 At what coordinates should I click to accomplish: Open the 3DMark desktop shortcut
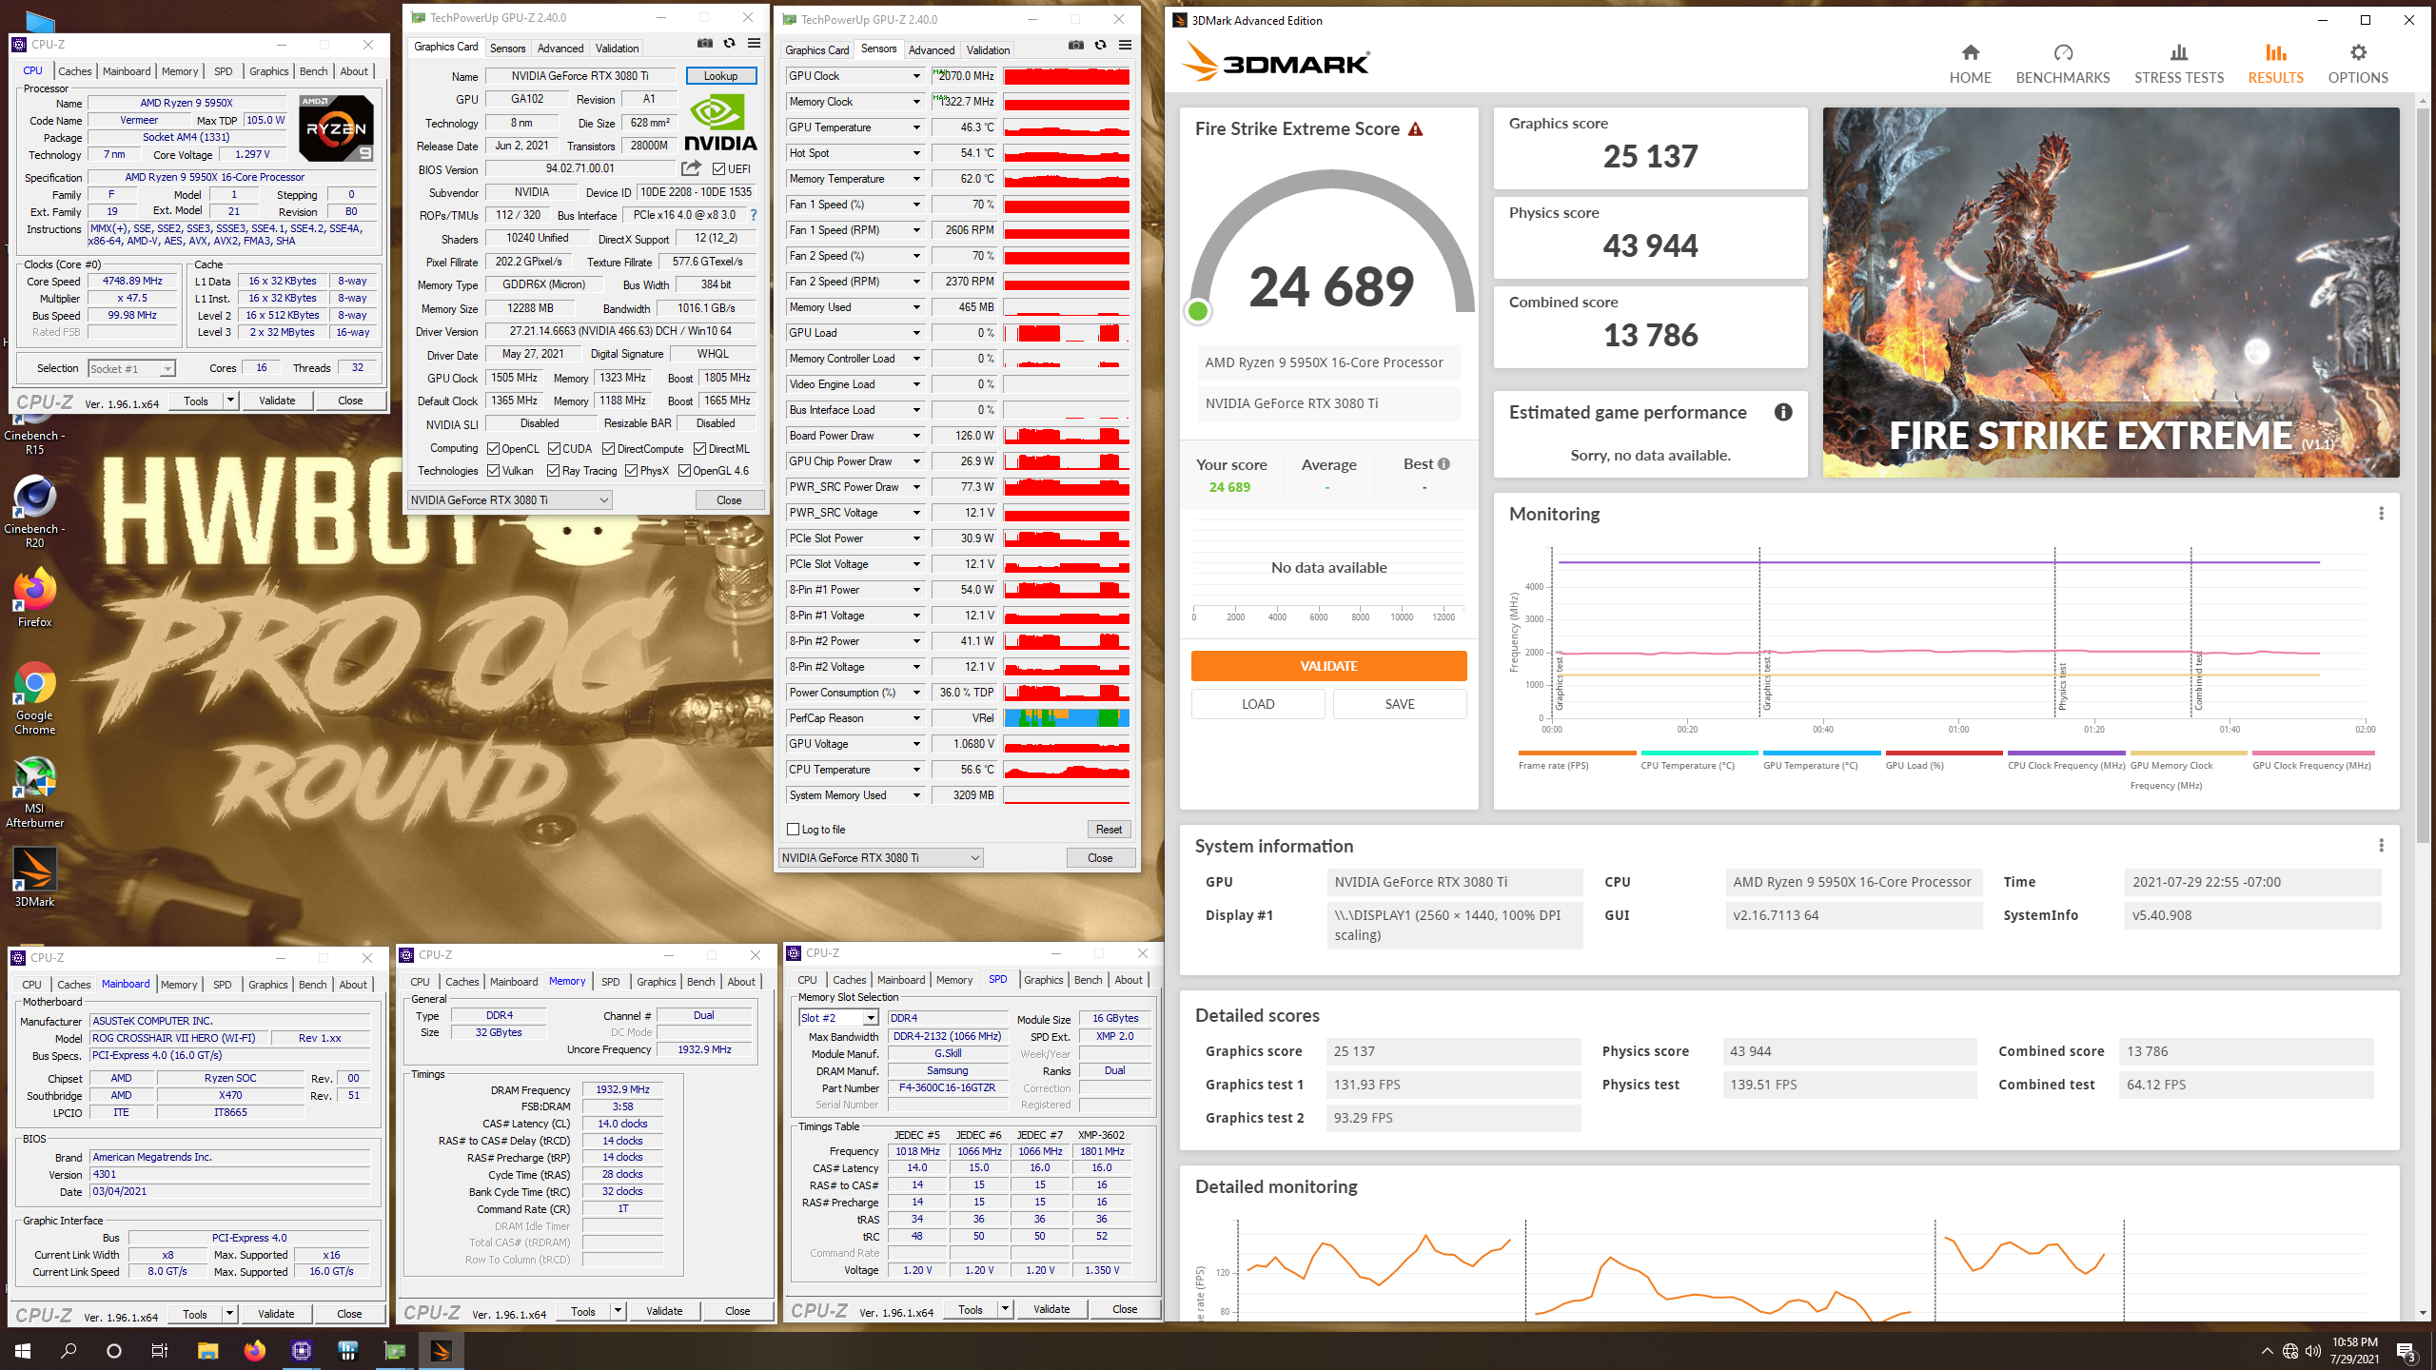coord(34,877)
